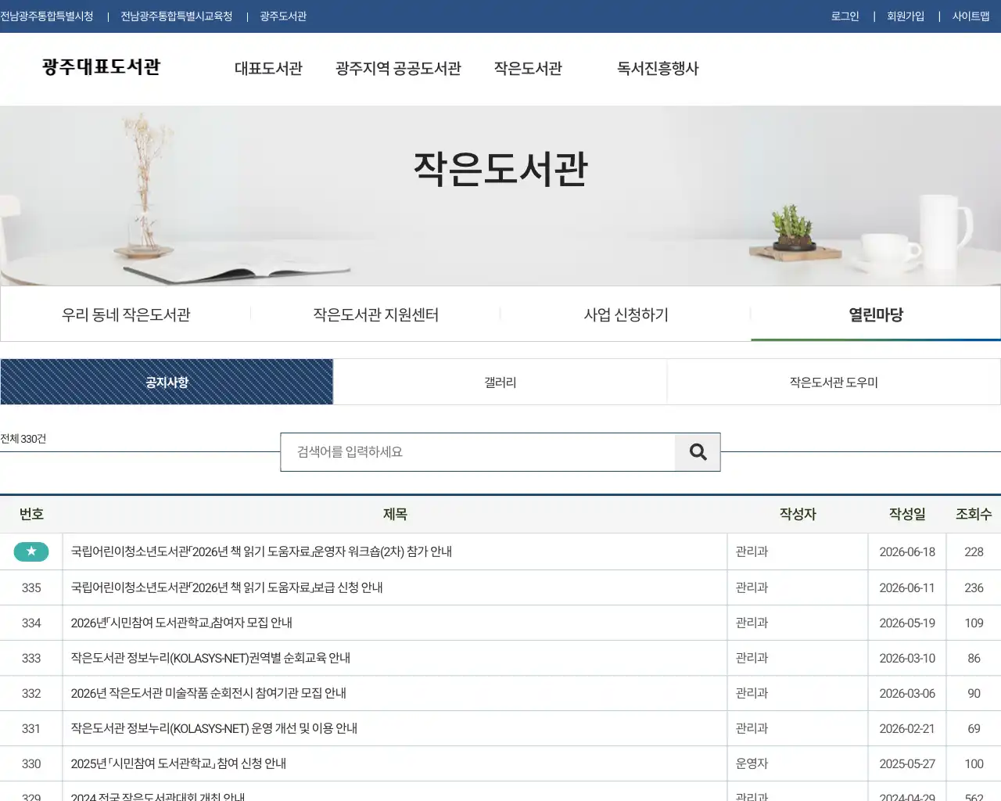Click the star pinned notice badge

point(31,551)
